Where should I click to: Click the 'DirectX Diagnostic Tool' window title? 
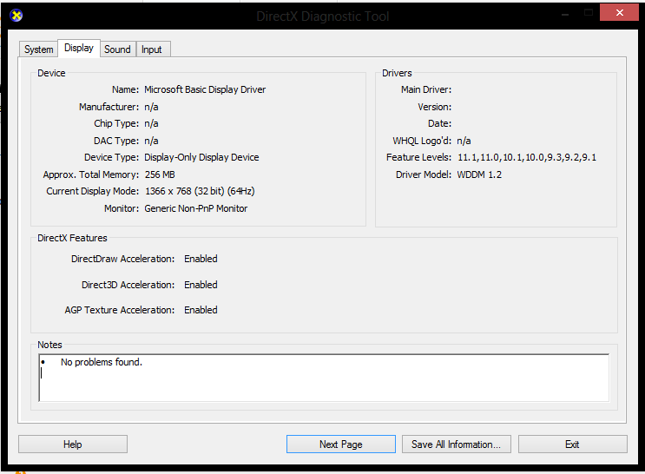tap(323, 16)
